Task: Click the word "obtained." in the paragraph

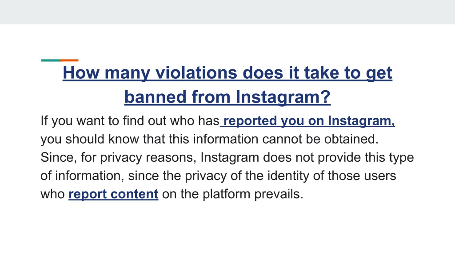Action: point(351,139)
